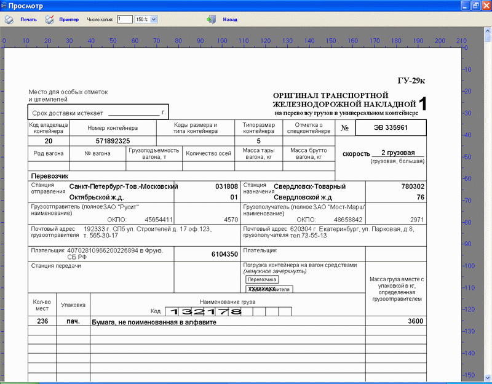Click destination Свердловск-Товарный

click(309, 186)
